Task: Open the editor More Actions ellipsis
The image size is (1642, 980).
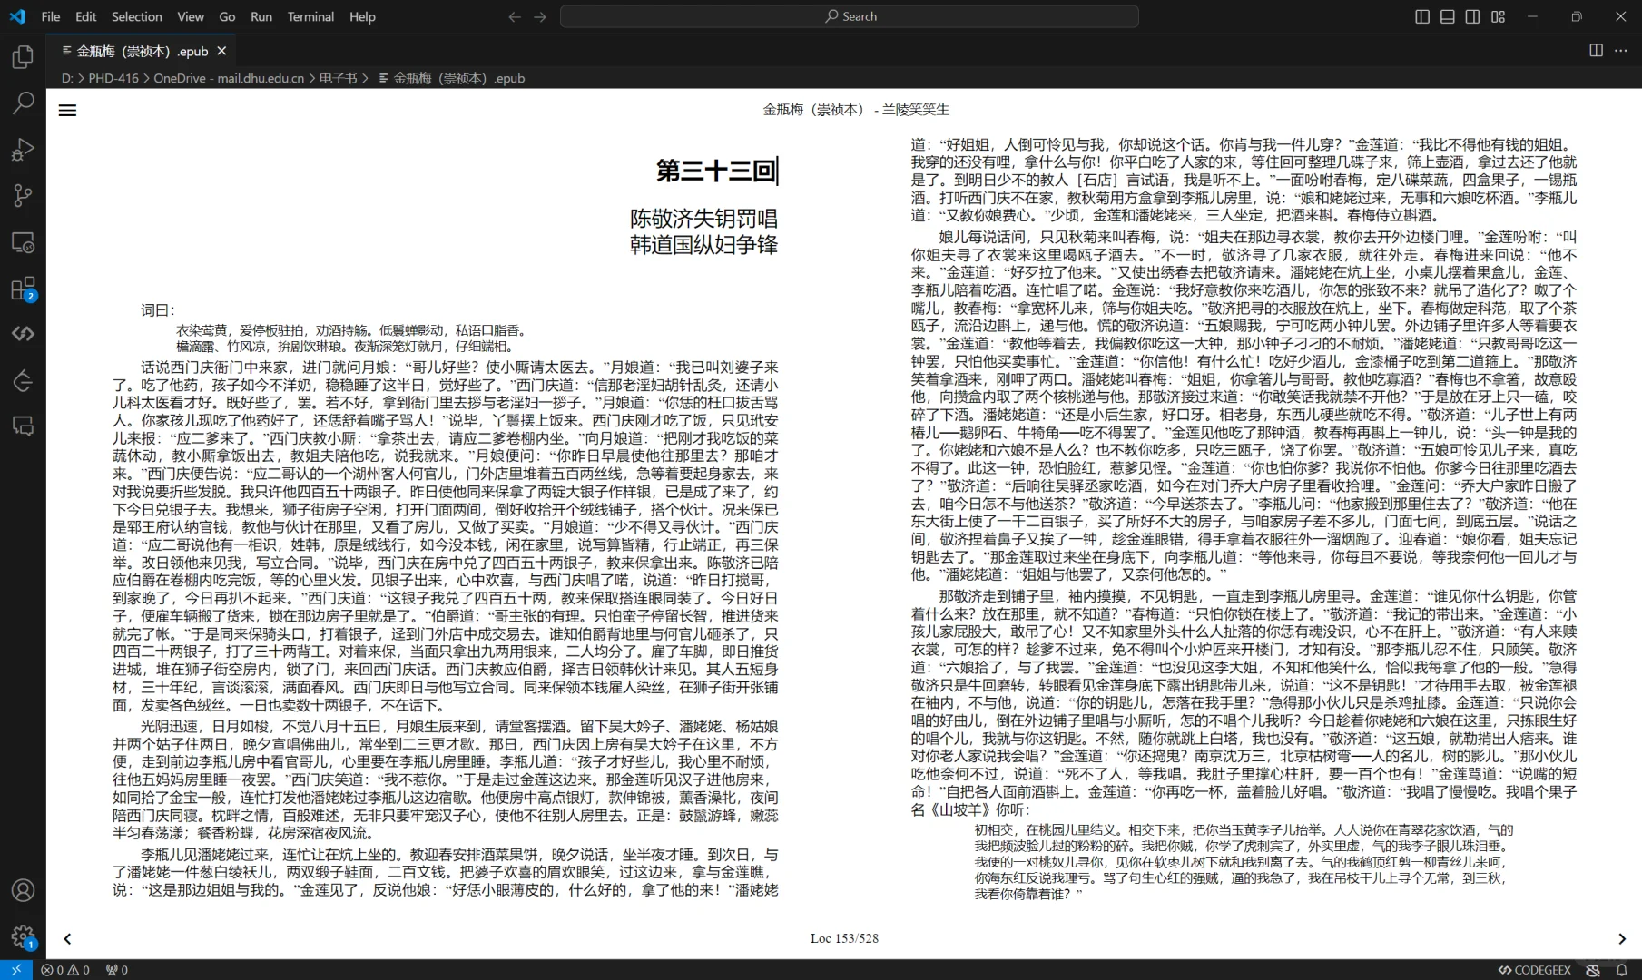Action: pos(1621,51)
